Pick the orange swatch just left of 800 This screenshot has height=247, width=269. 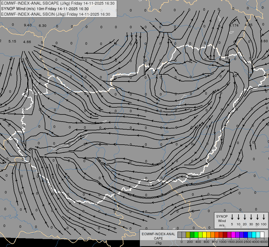(213, 235)
